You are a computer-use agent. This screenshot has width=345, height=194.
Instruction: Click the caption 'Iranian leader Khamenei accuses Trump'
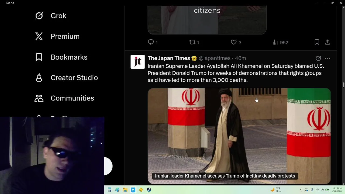tap(225, 176)
